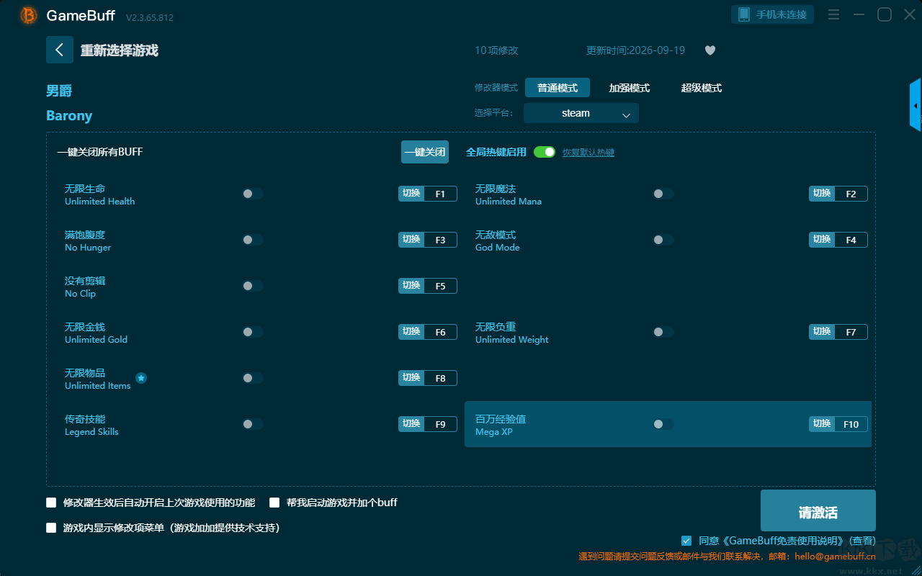Click the 一键关闭 button
The image size is (922, 576).
pos(425,152)
